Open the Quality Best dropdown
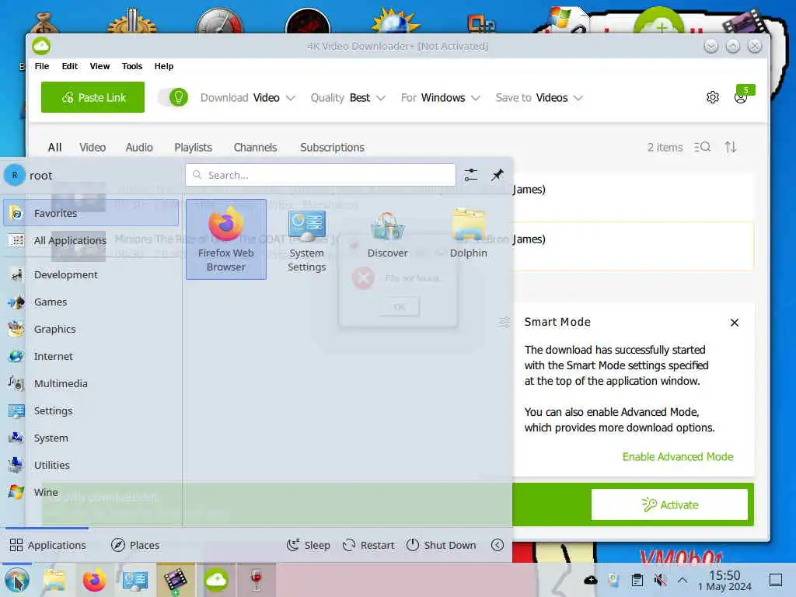The width and height of the screenshot is (796, 597). pyautogui.click(x=347, y=97)
